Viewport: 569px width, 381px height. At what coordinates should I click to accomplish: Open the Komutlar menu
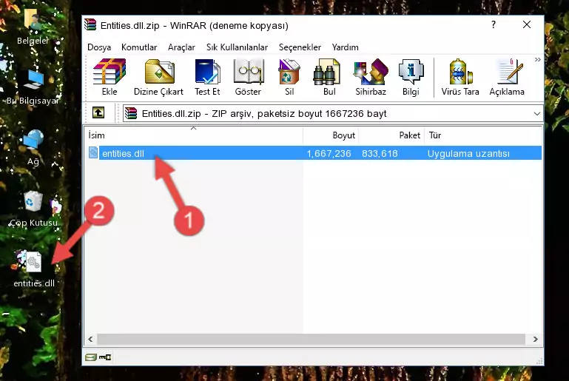pos(139,47)
